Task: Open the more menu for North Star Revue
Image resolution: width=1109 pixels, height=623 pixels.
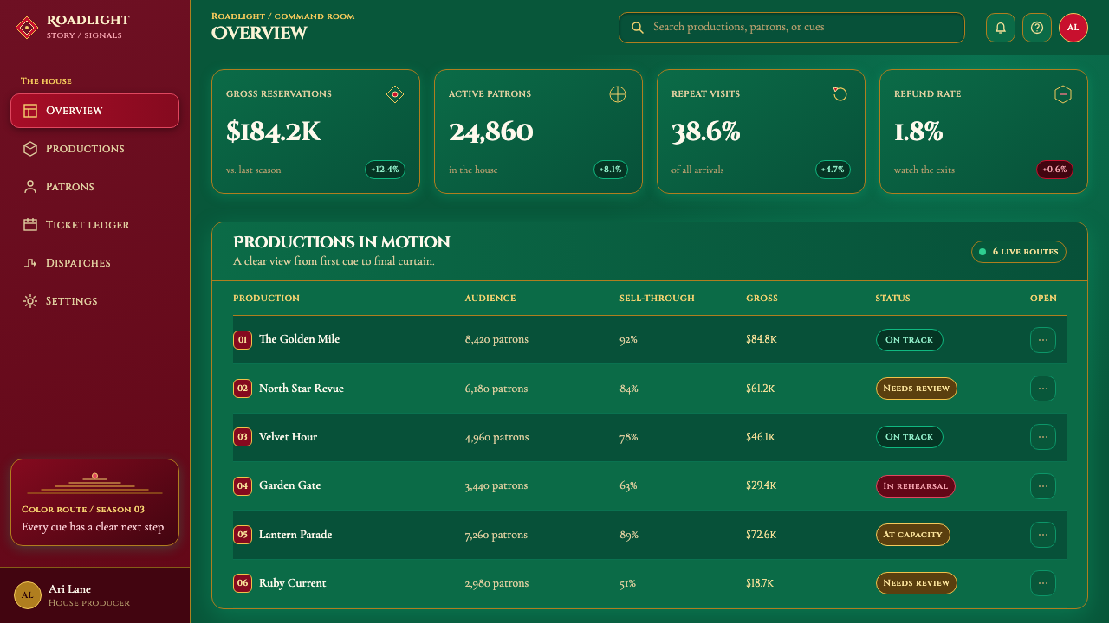Action: [x=1043, y=389]
